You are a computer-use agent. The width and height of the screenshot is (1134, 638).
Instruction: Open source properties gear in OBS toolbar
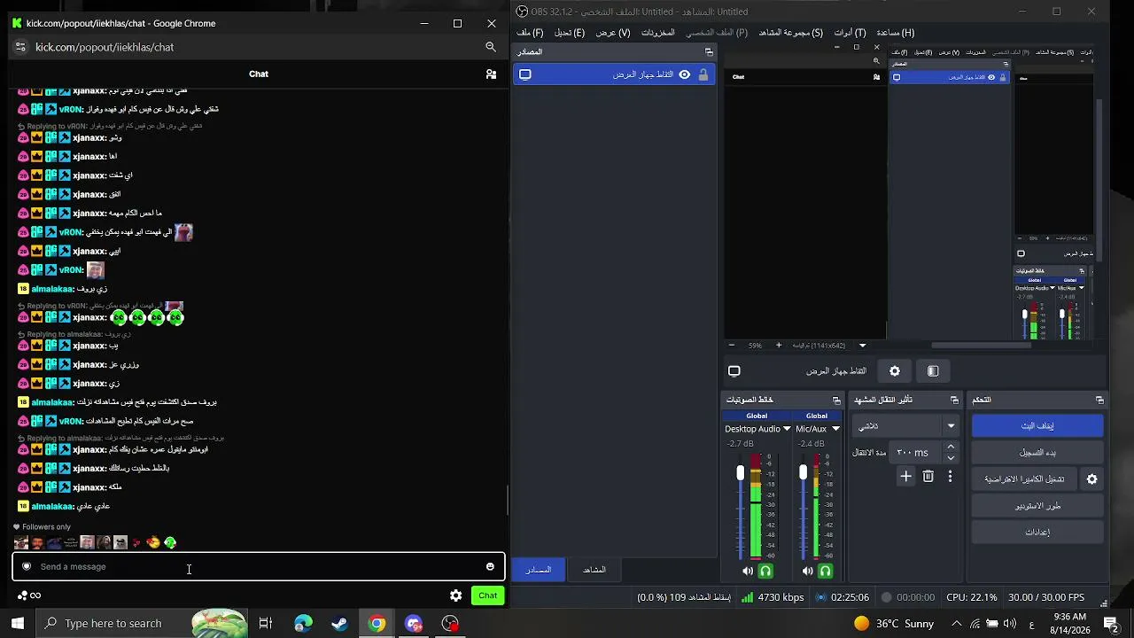pos(895,371)
